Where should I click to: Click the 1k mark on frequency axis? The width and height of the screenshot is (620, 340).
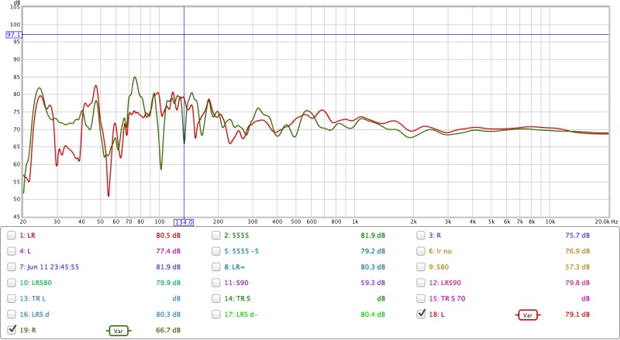point(354,222)
